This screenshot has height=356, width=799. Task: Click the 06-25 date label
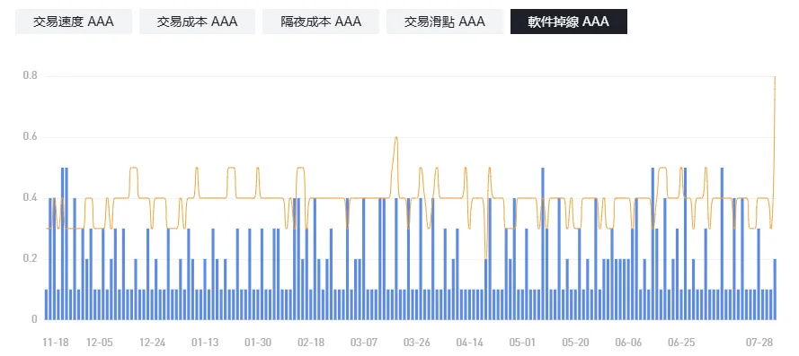coord(682,342)
